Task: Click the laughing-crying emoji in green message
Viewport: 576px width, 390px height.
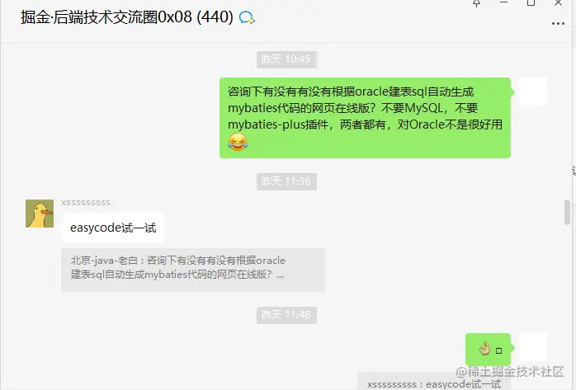Action: [x=238, y=143]
